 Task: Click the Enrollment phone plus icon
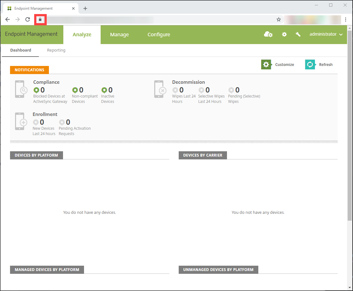21,121
